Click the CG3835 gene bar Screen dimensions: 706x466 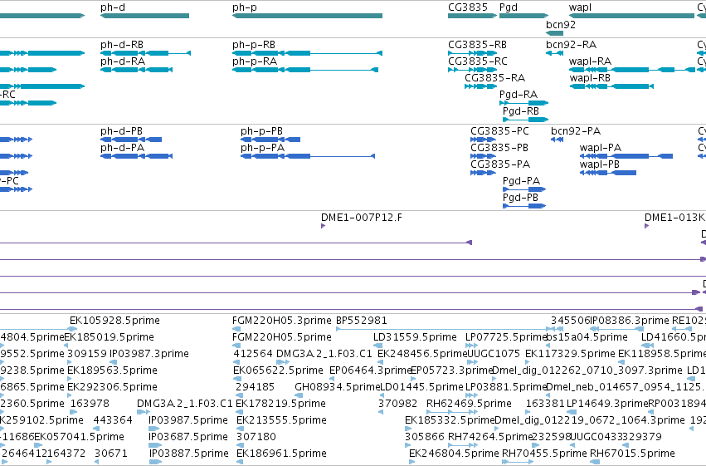[472, 16]
